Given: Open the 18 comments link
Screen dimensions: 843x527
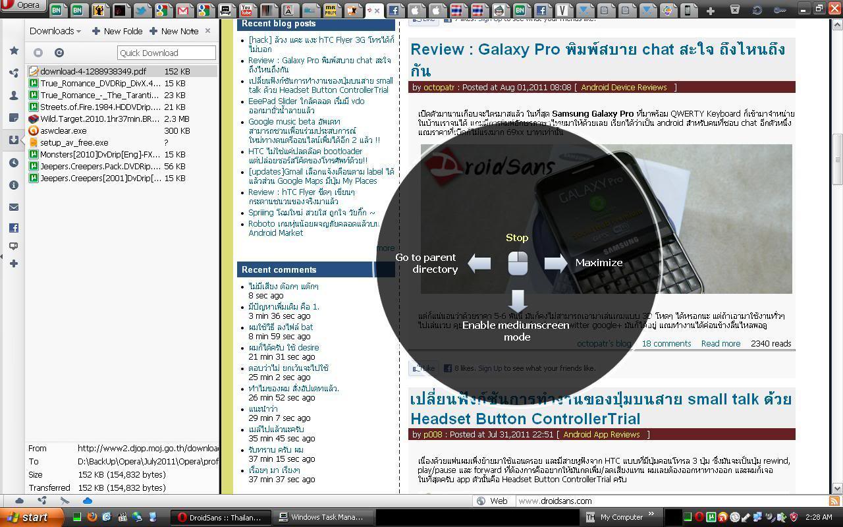Looking at the screenshot, I should point(666,343).
